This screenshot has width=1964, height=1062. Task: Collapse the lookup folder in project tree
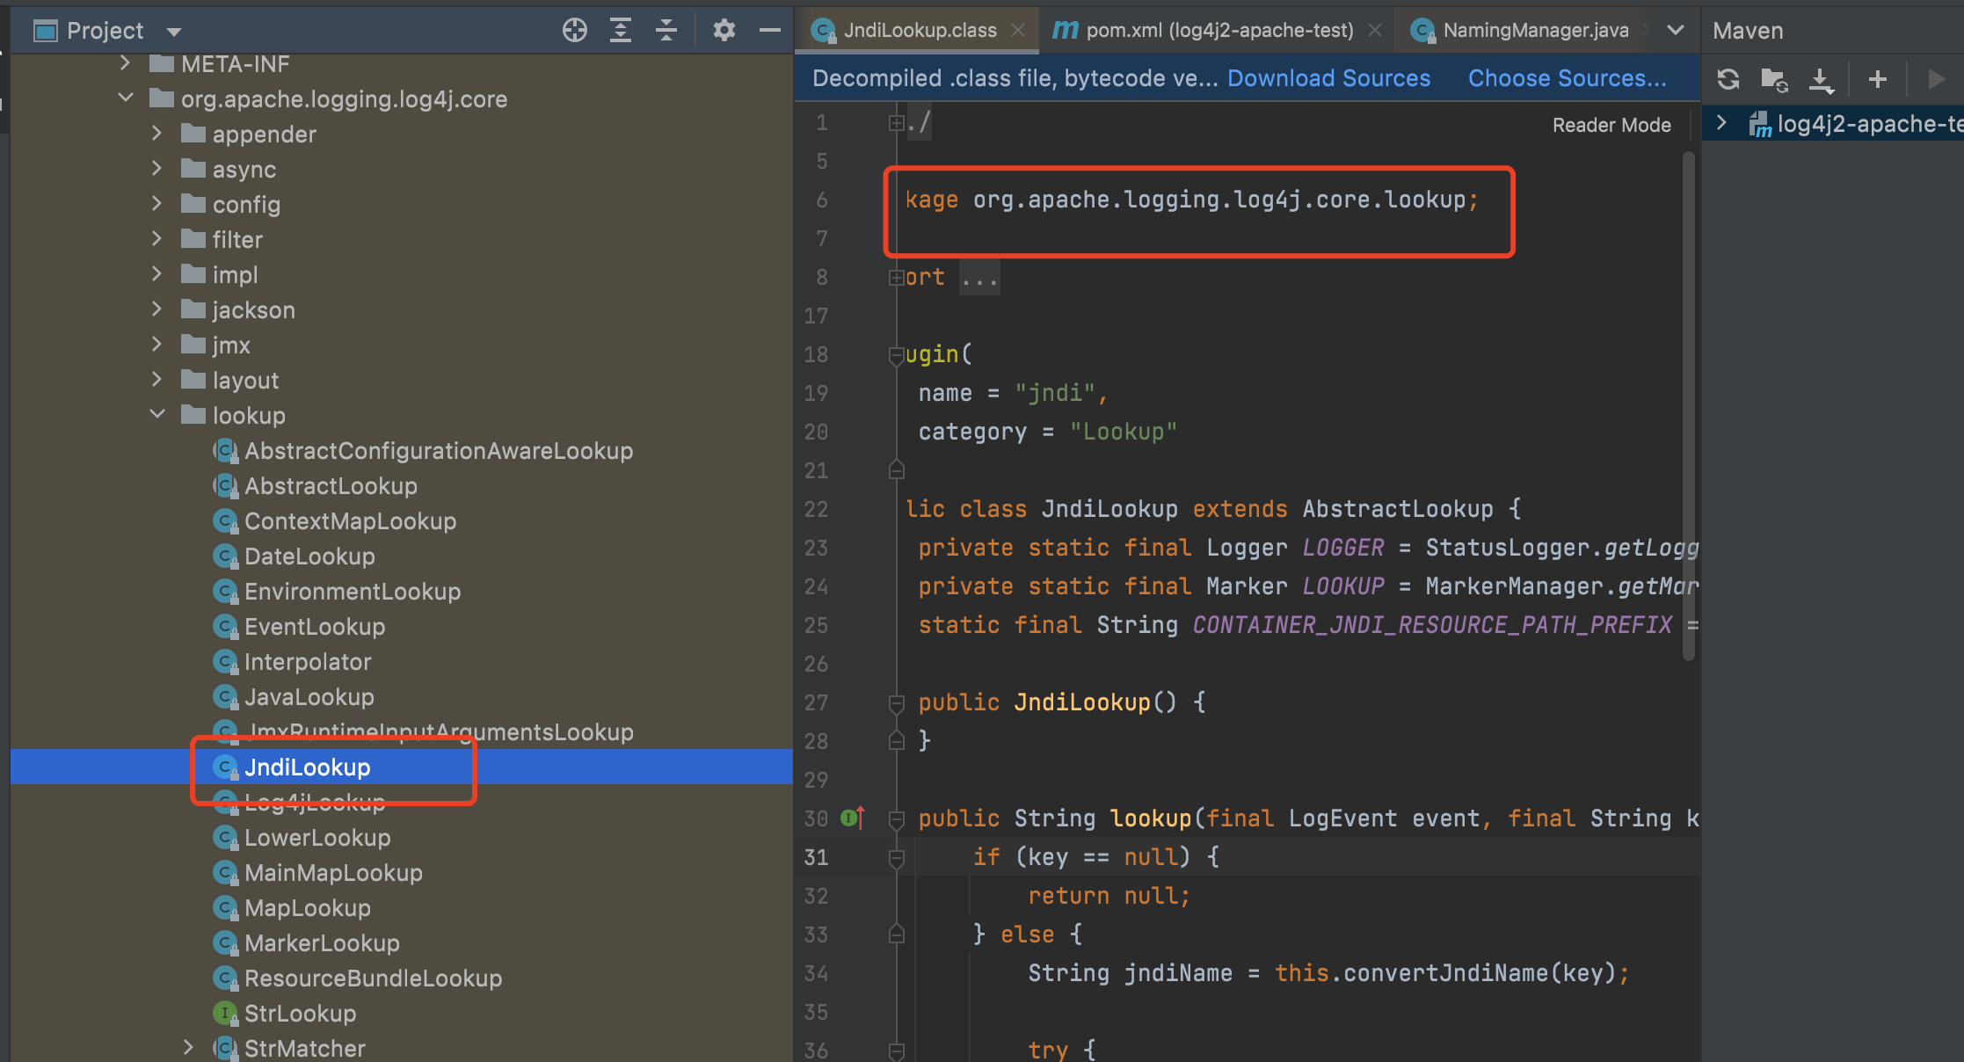(157, 414)
